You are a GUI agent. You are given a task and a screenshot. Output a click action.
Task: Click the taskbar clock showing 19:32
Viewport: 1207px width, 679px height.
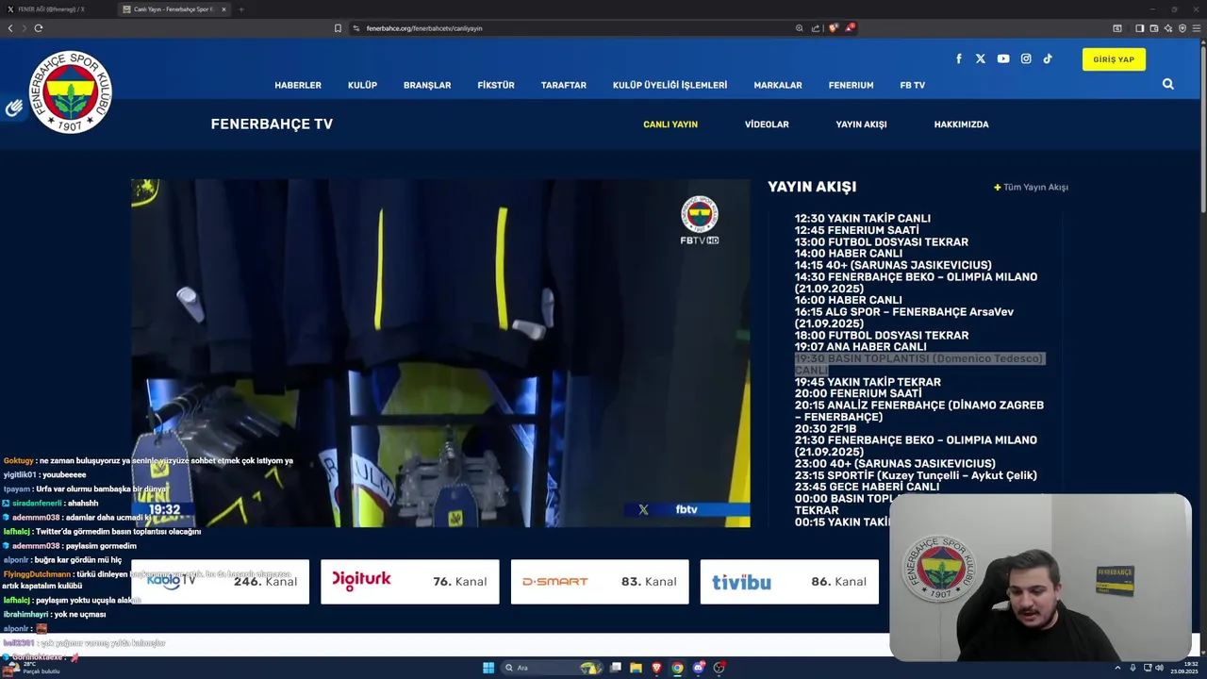(1184, 668)
